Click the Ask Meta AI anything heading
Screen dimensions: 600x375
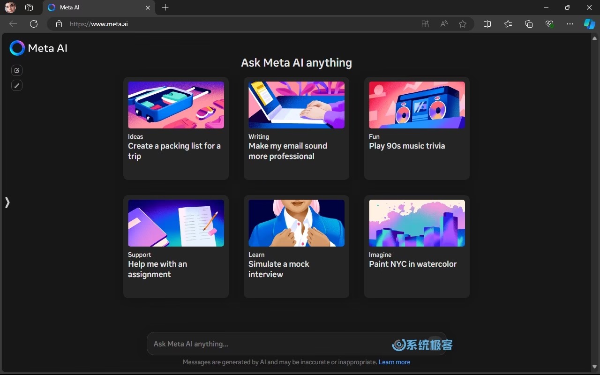296,63
